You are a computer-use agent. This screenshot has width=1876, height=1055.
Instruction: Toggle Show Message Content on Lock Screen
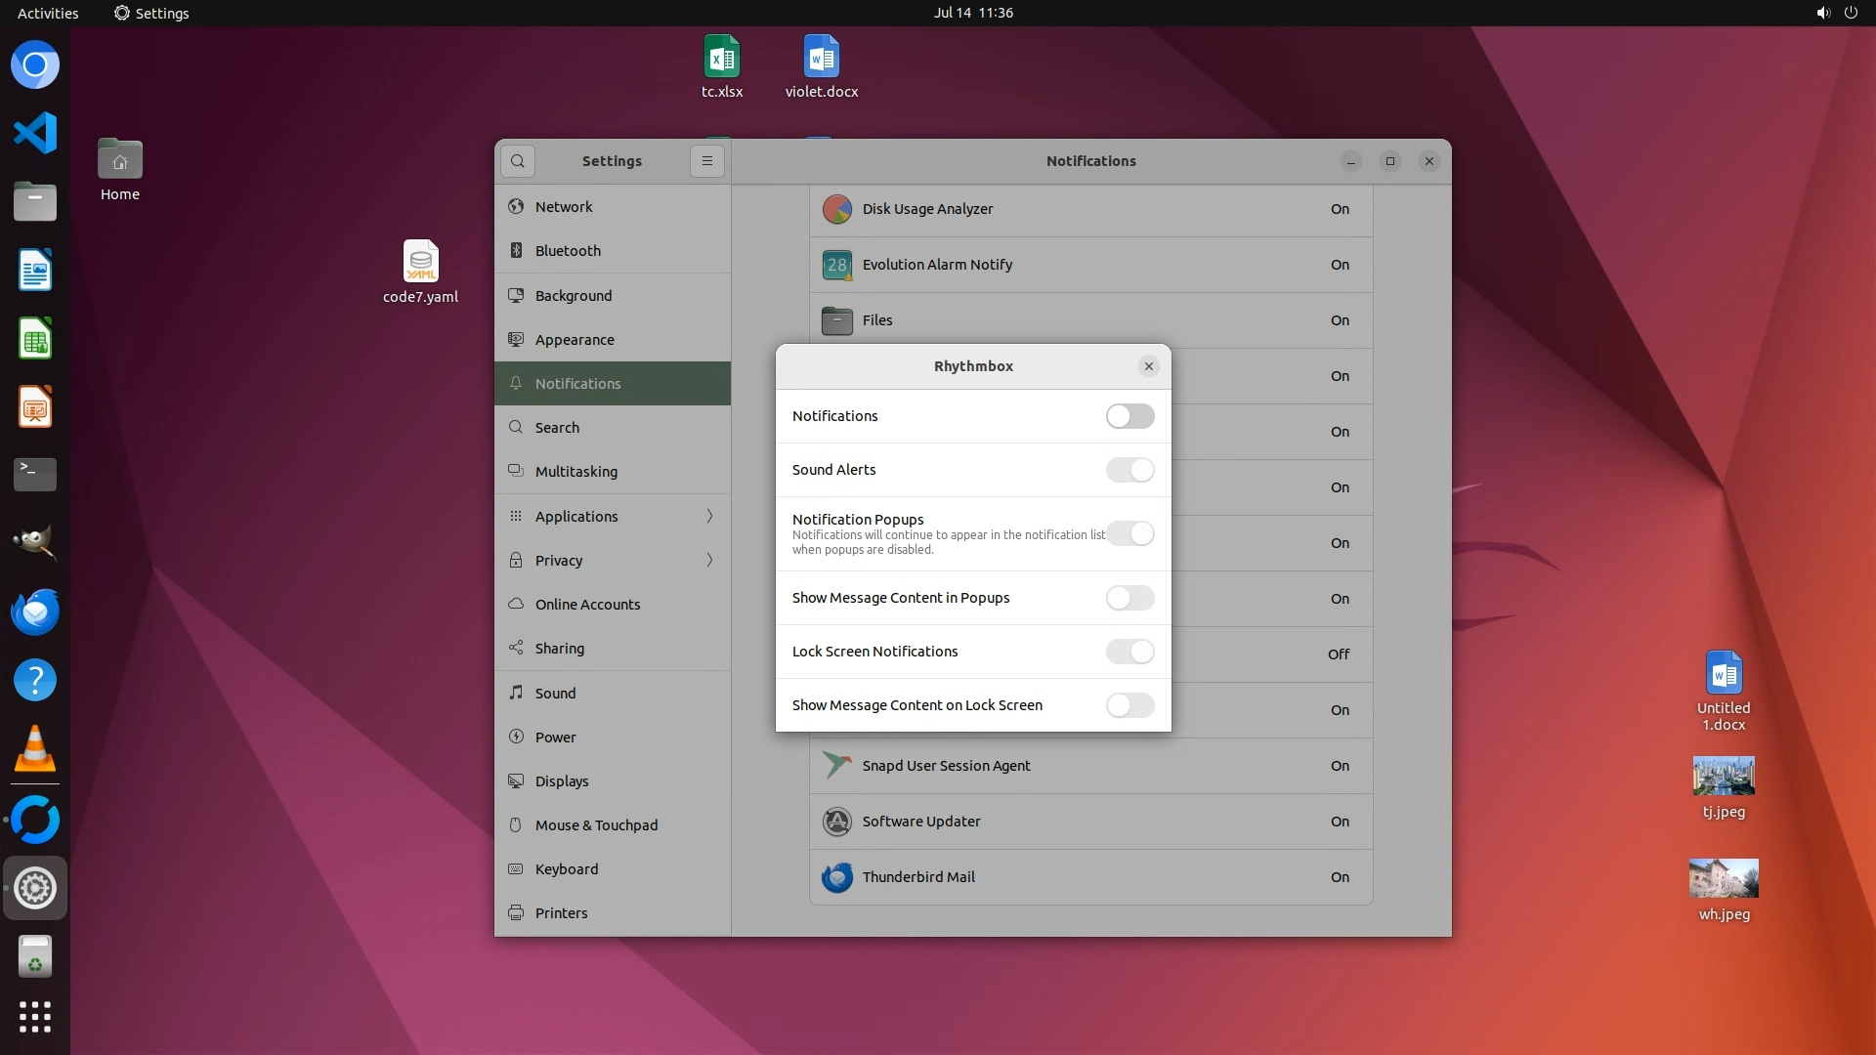(1130, 705)
